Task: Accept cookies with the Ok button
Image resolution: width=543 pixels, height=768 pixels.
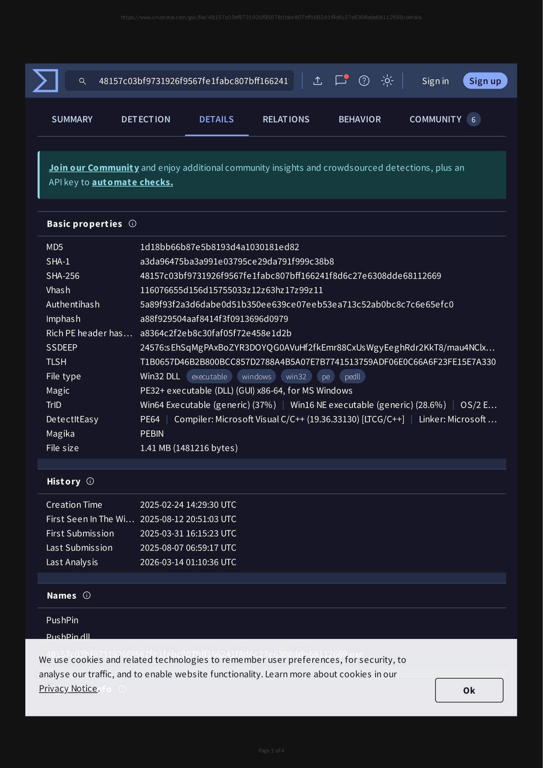Action: click(469, 690)
